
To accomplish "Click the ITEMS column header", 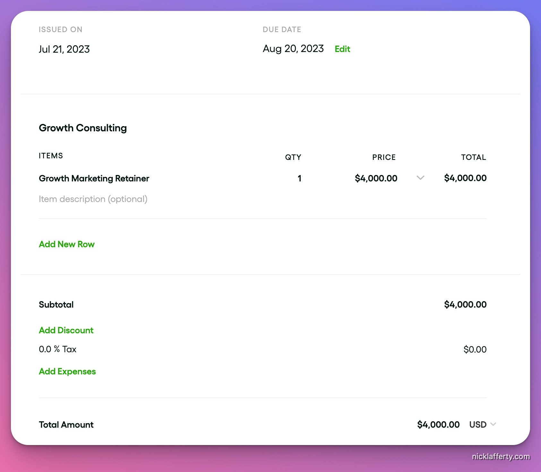I will (x=50, y=155).
